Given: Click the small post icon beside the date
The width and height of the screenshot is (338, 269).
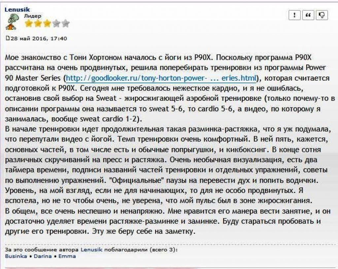Looking at the screenshot, I should click(8, 38).
